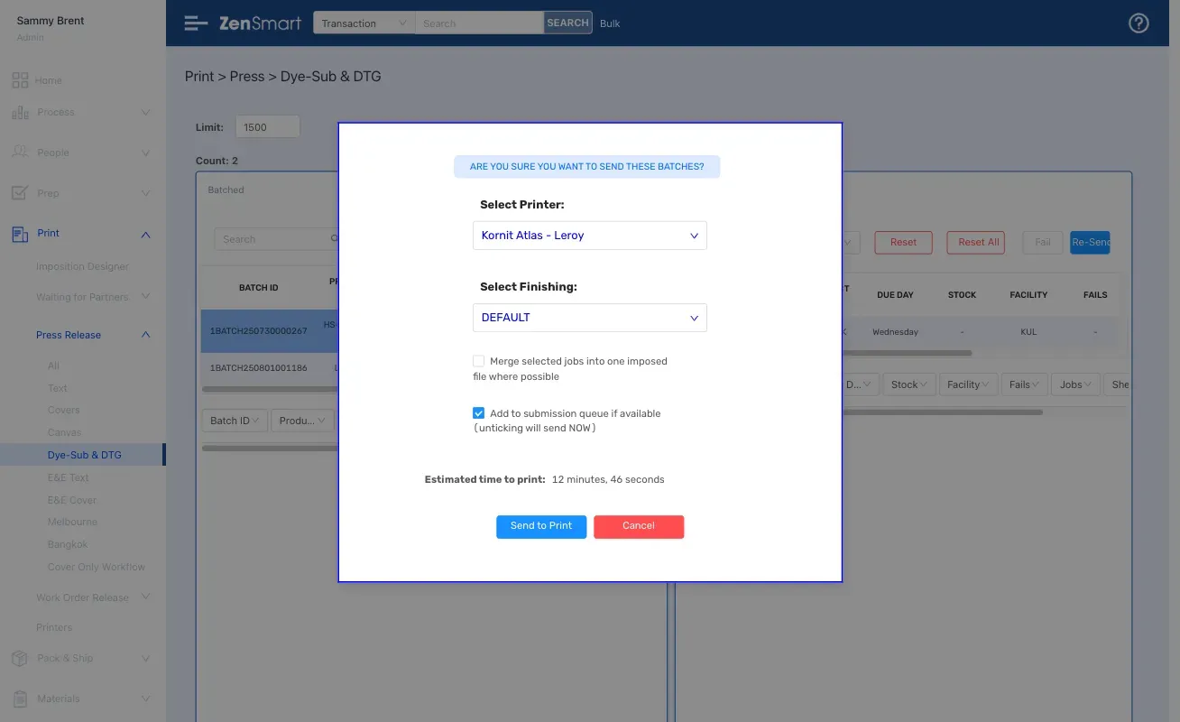Select Cover Only Workflow item

click(x=97, y=567)
